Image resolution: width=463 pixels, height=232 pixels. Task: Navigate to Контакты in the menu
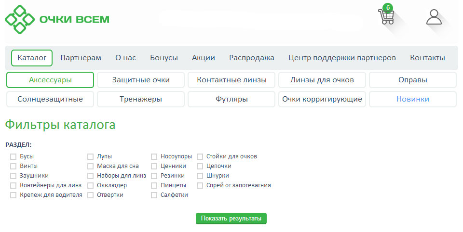(427, 58)
